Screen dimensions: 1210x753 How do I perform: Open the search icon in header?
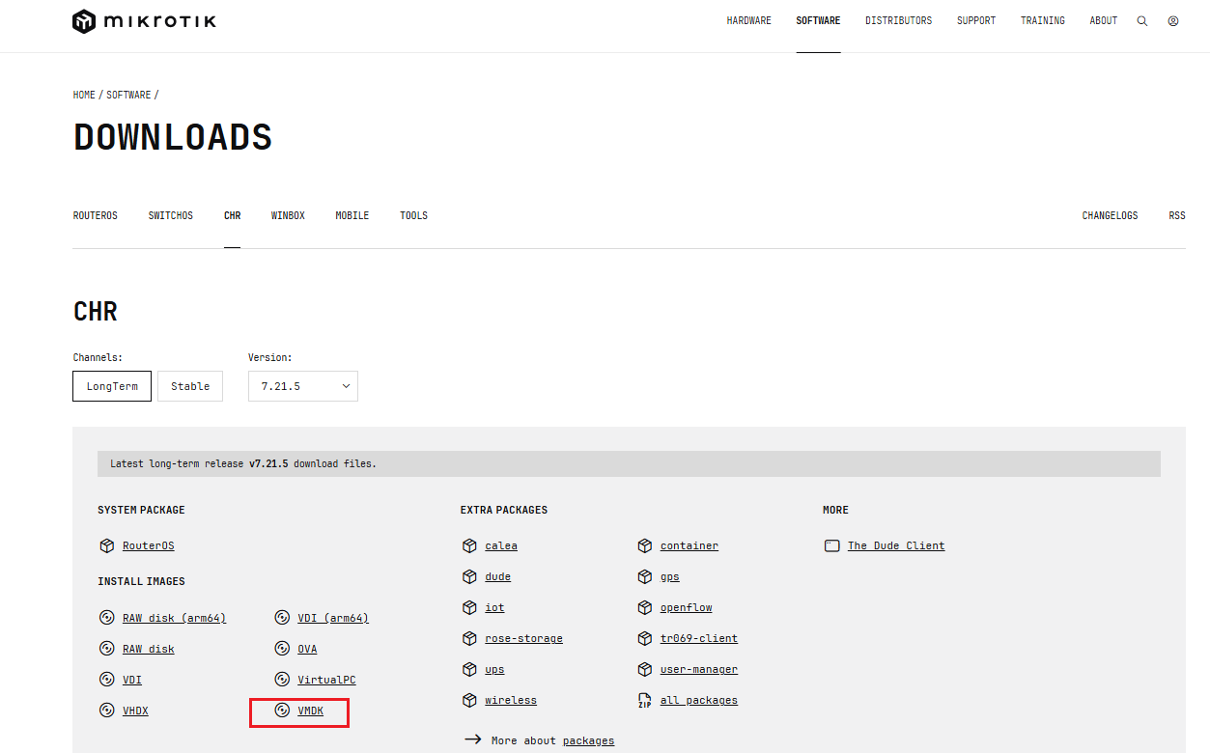point(1142,21)
